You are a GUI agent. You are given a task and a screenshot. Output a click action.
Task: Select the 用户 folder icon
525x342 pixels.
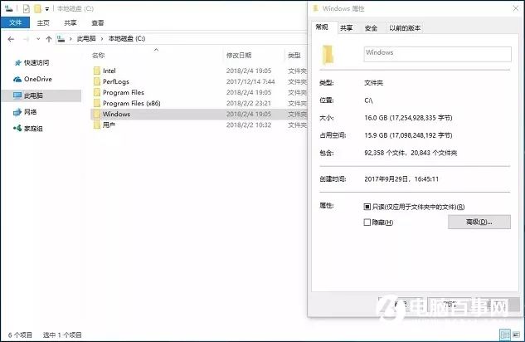point(97,125)
